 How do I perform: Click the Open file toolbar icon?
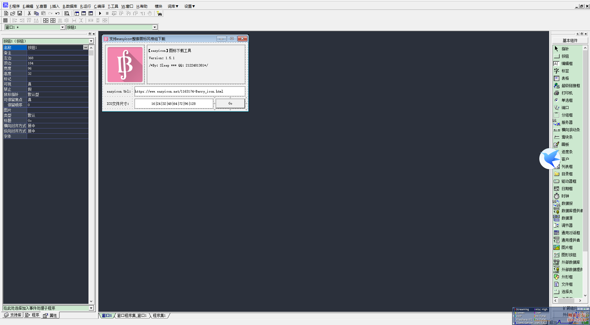pyautogui.click(x=13, y=13)
